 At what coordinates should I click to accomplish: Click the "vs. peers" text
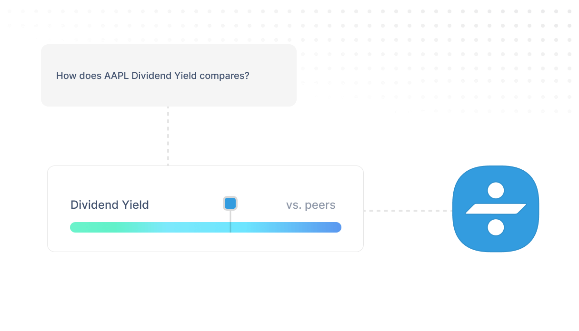coord(311,205)
